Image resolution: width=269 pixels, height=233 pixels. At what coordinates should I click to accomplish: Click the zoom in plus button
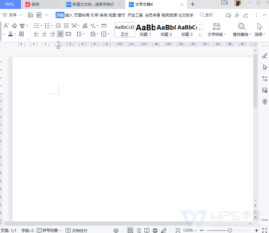click(256, 230)
